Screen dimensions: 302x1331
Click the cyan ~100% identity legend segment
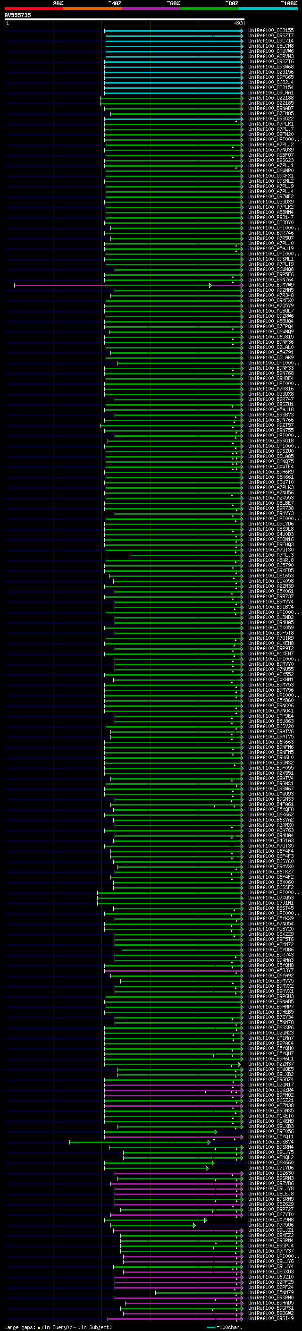click(x=268, y=9)
